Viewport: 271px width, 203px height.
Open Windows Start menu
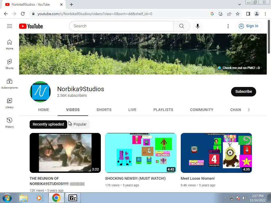point(7,198)
